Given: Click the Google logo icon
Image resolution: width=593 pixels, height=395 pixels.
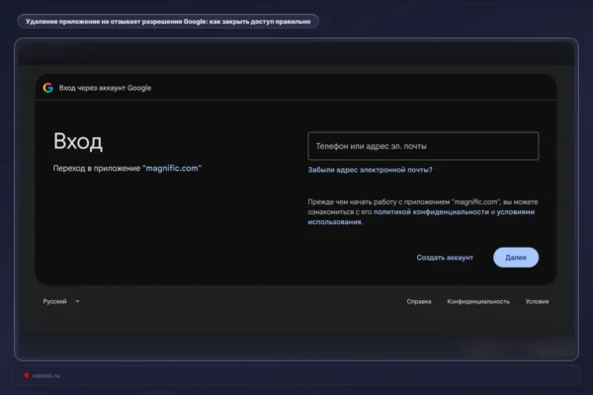Looking at the screenshot, I should (x=48, y=88).
